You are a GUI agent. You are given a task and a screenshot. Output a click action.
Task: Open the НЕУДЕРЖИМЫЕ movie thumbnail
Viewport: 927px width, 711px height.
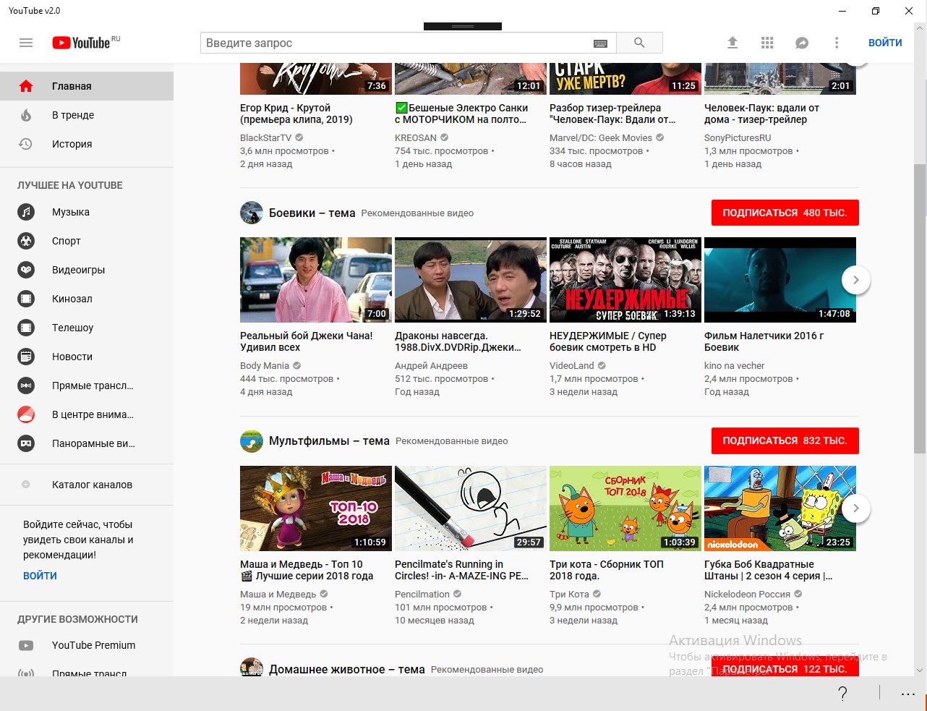(x=625, y=280)
